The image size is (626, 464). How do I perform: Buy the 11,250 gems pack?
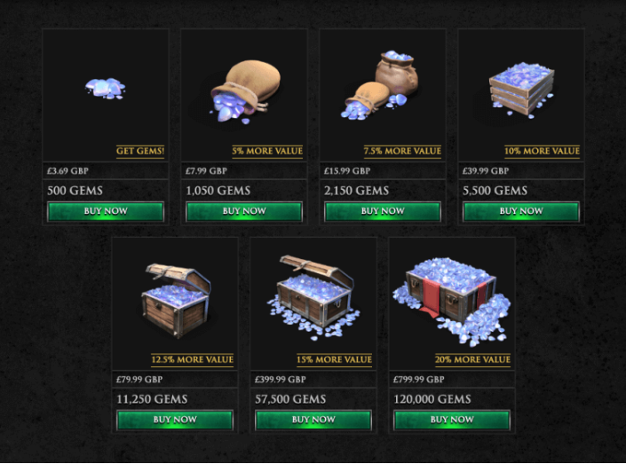[x=175, y=420]
